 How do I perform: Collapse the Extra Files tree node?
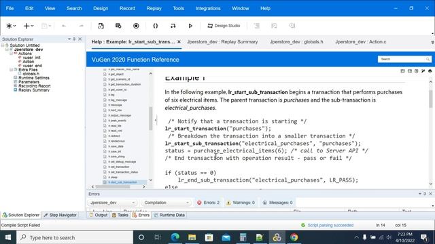point(11,70)
